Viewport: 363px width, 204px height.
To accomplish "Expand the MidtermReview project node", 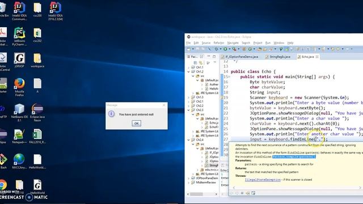I will point(189,182).
